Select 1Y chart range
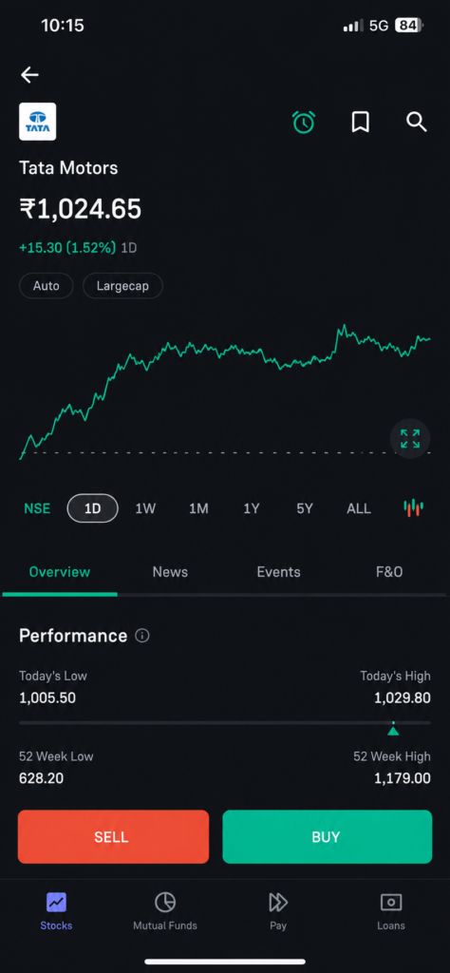The height and width of the screenshot is (973, 450). 251,509
